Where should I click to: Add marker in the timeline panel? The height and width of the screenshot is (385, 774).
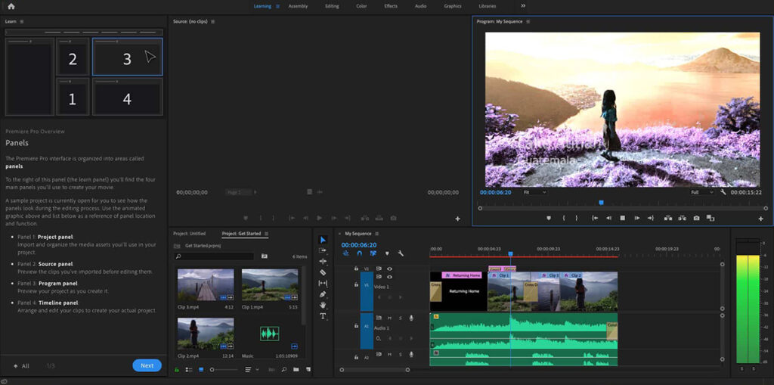click(387, 253)
